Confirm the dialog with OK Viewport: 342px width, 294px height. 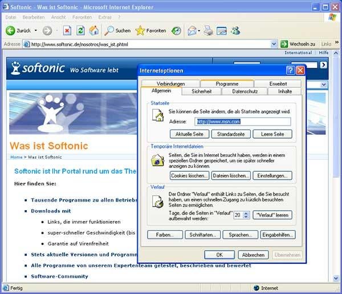(x=219, y=255)
